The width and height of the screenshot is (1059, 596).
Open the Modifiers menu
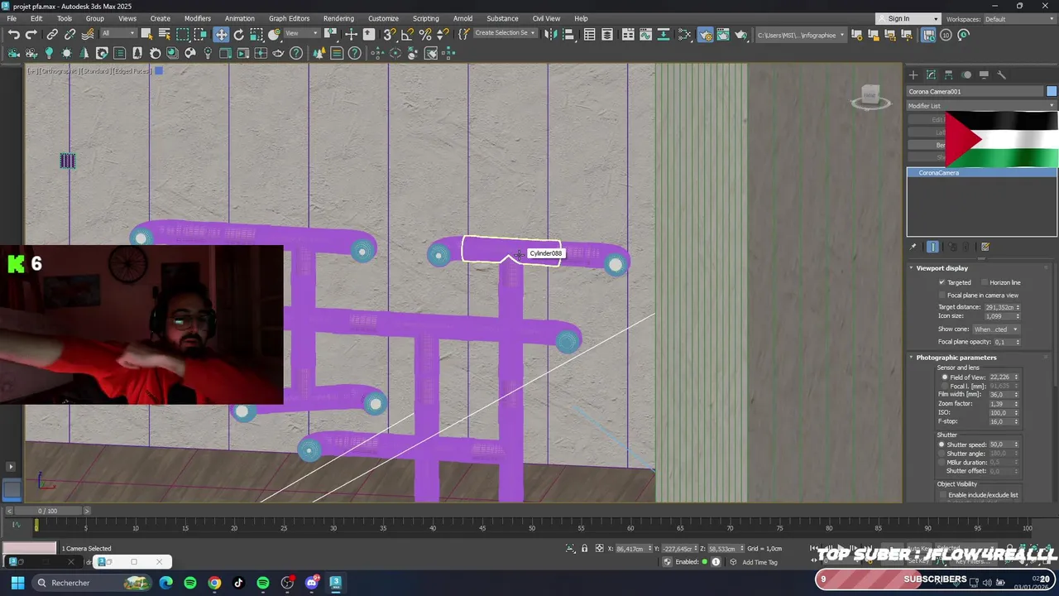[197, 18]
